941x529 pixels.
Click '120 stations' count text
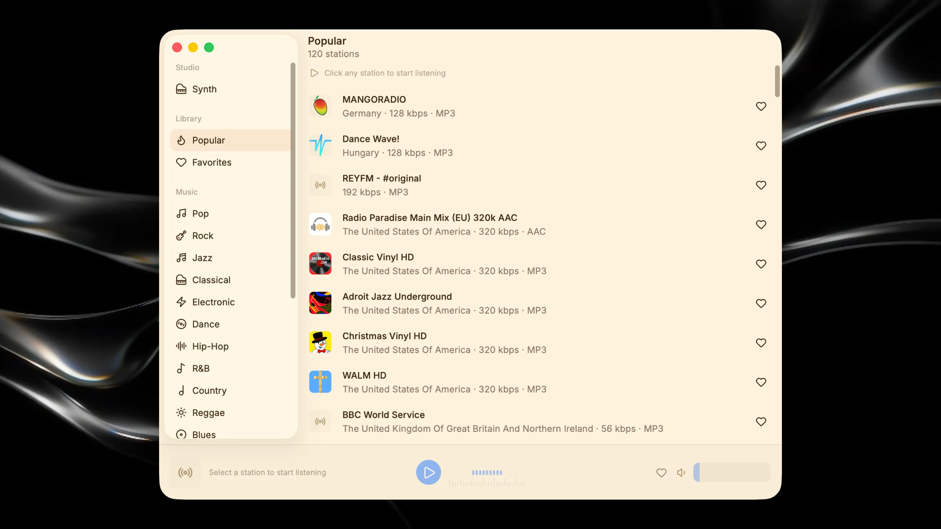[333, 54]
